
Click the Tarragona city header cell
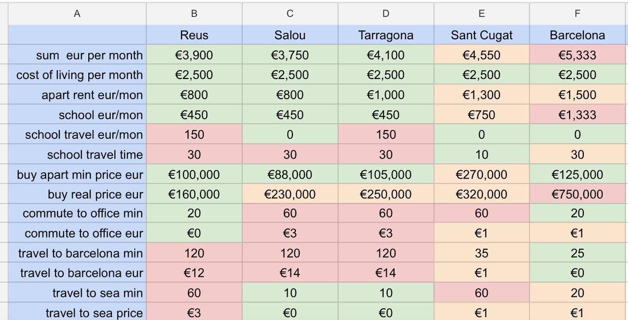pyautogui.click(x=386, y=35)
